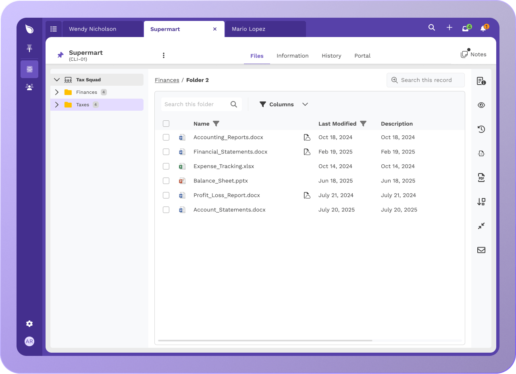Switch to the Mario Lopez tab
Screen dimensions: 516x374
(266, 29)
